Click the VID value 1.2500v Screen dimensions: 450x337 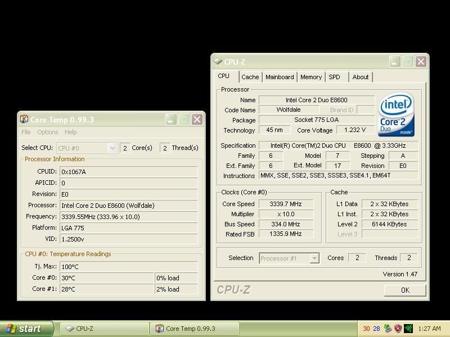click(x=129, y=239)
